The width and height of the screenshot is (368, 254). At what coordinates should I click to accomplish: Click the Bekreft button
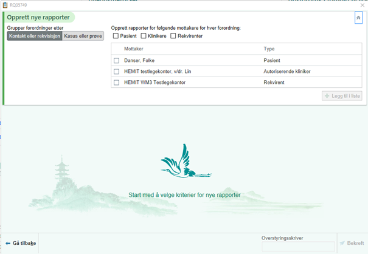352,243
